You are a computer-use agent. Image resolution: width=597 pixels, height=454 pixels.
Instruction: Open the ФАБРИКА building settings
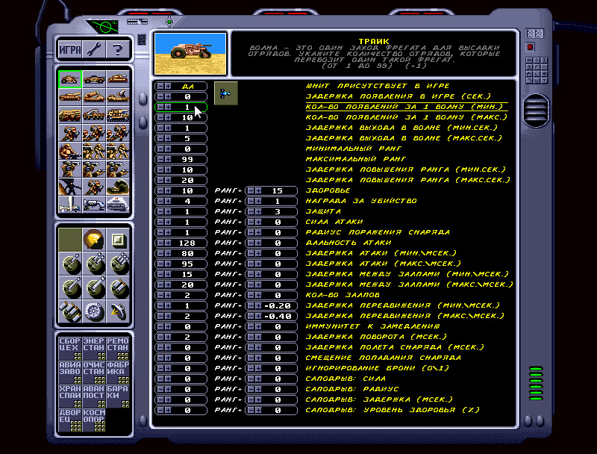pos(118,372)
